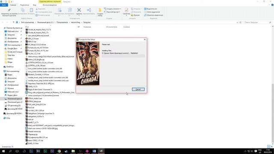Image resolution: width=274 pixels, height=154 pixels.
Task: Click Select all in the ribbon
Action: (150, 9)
